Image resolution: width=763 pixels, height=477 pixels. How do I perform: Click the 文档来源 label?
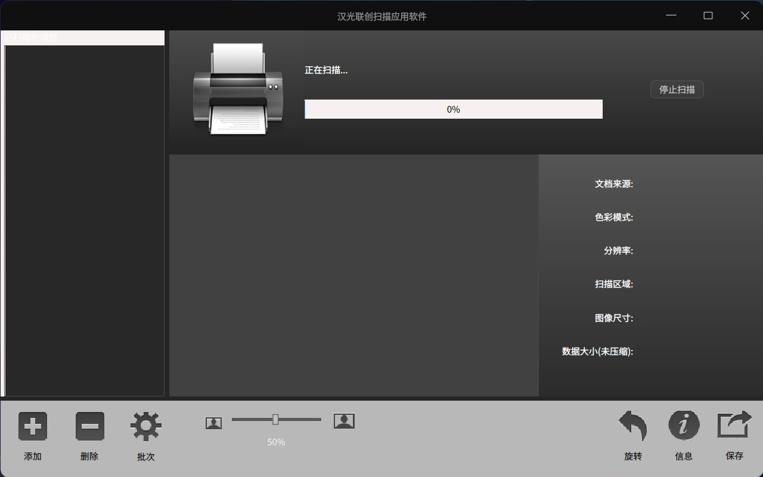click(x=613, y=184)
